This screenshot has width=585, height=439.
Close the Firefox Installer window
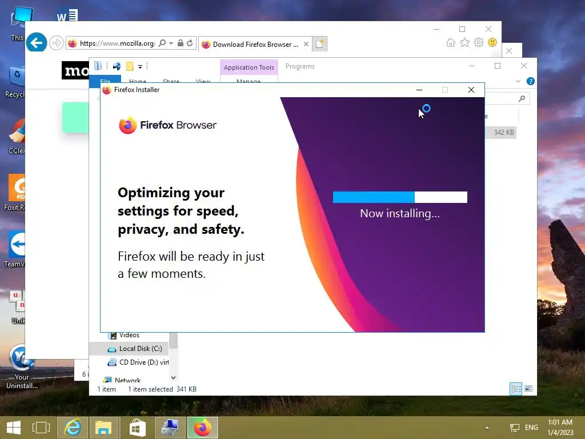(x=471, y=90)
